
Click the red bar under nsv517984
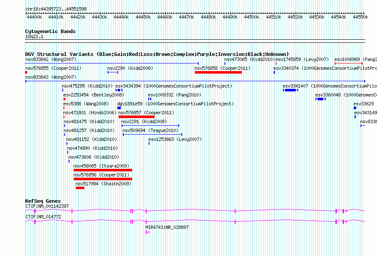coord(80,188)
